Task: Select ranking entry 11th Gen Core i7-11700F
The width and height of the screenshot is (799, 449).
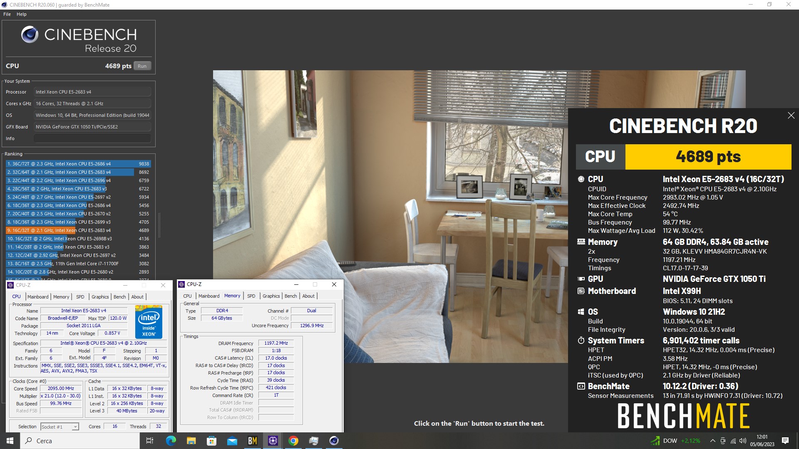Action: [78, 264]
